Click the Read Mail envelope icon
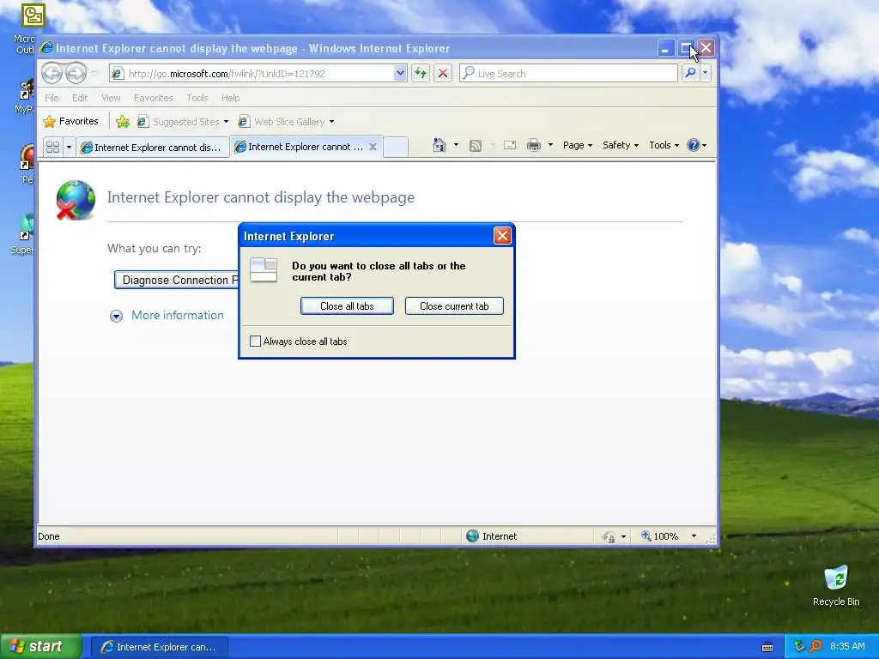 click(510, 146)
